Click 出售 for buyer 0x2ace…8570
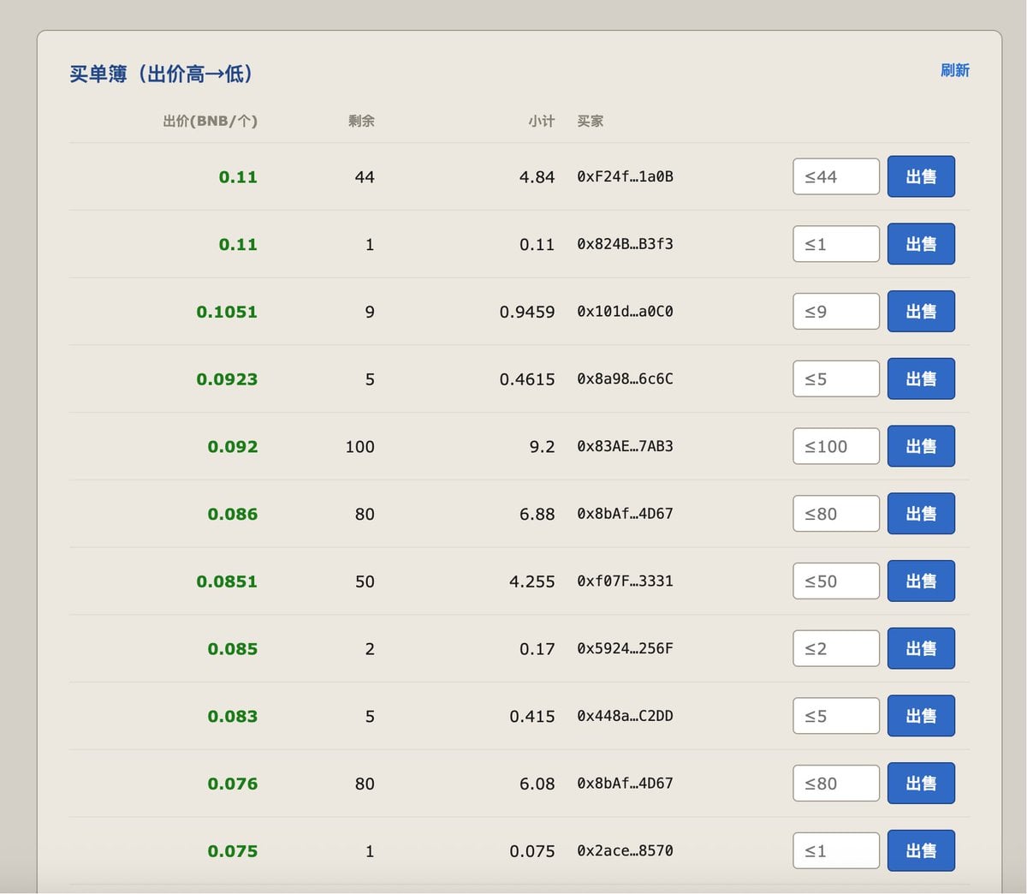This screenshot has width=1027, height=894. 921,851
